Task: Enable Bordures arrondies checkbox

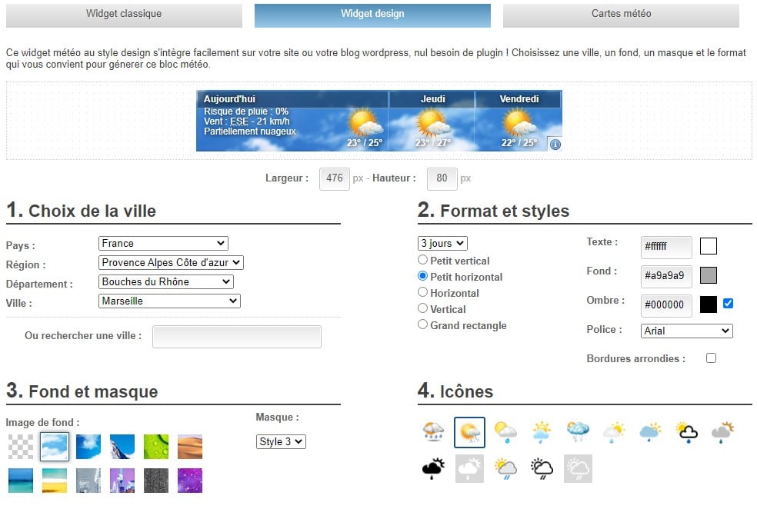Action: click(711, 358)
